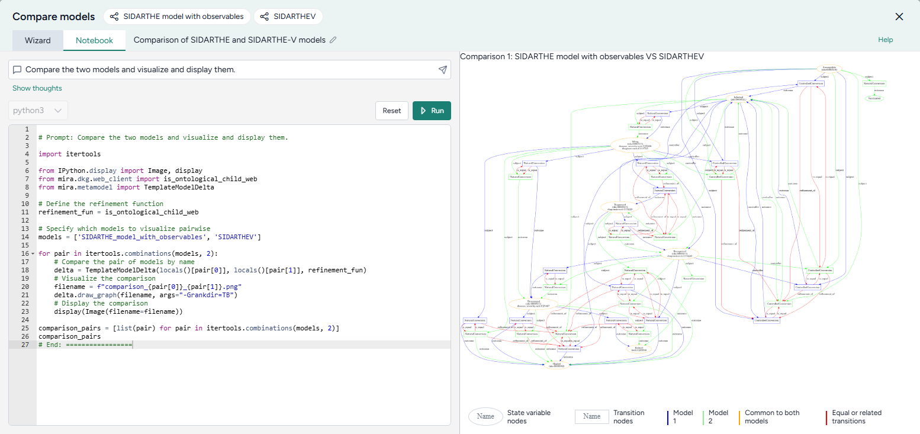Click the play triangle icon on Run
920x434 pixels.
423,111
